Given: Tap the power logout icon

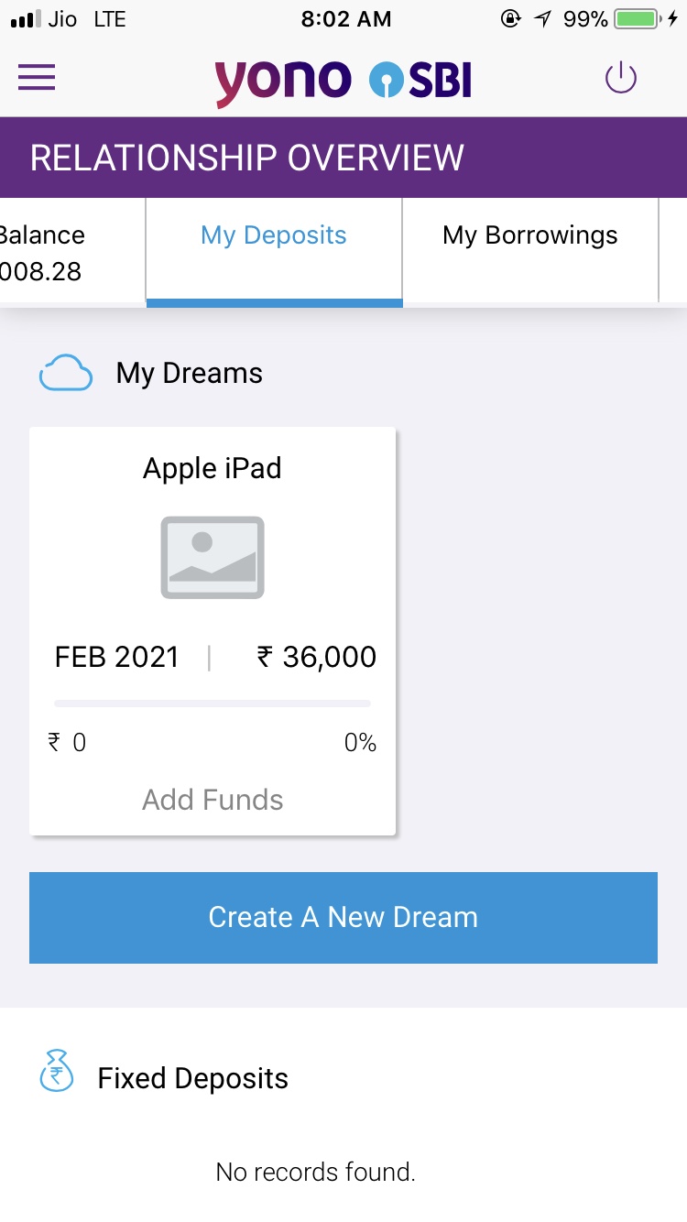Looking at the screenshot, I should (620, 78).
